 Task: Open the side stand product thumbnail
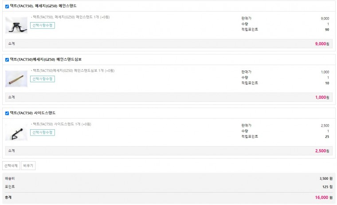(16, 132)
